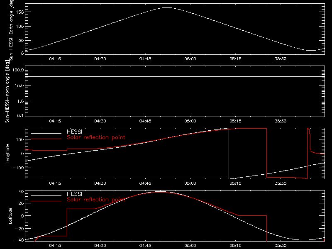332x249 pixels.
Task: Select the HESSI legend label in Latitude plot
Action: pos(74,194)
